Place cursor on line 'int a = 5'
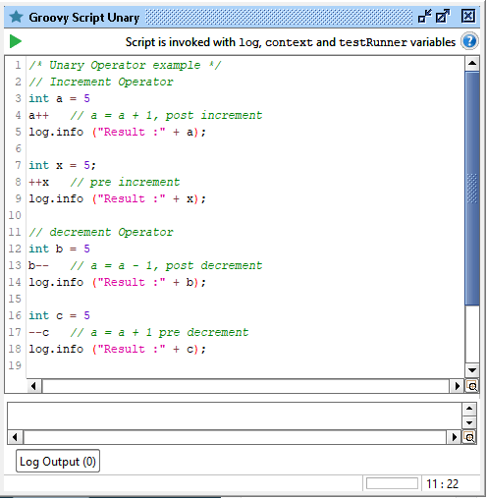 (x=59, y=98)
